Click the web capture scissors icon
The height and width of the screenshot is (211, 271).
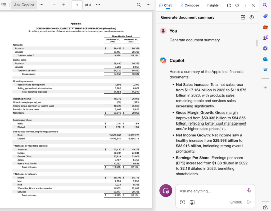tap(192, 202)
